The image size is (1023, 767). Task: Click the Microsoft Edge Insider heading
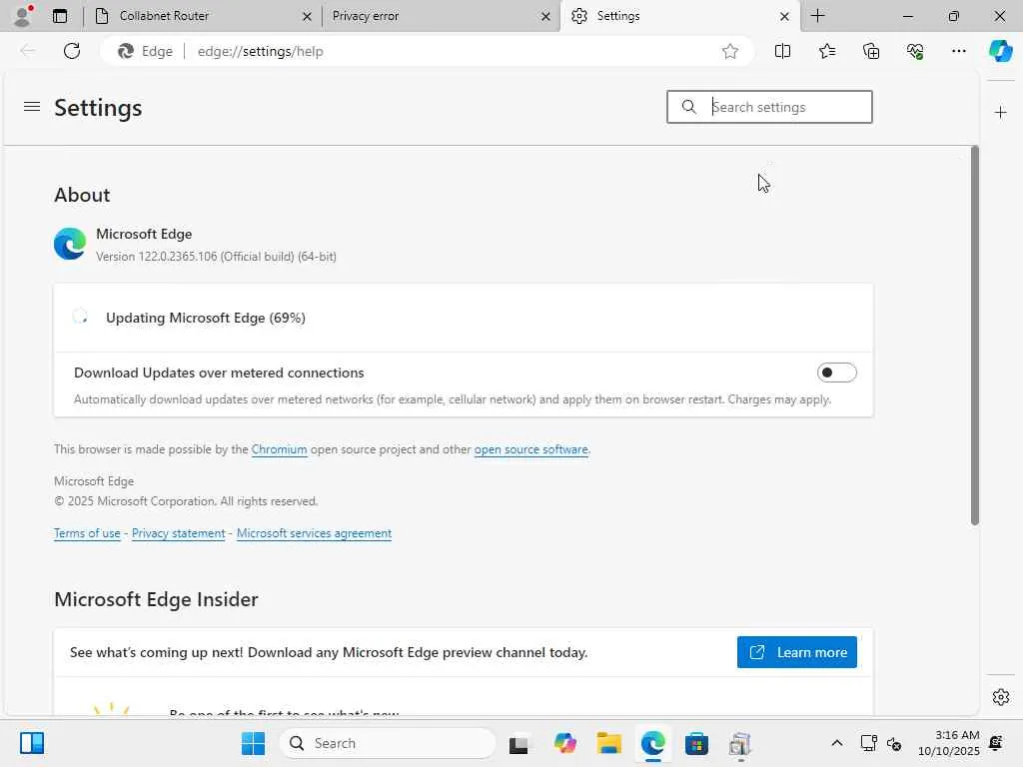[x=156, y=599]
